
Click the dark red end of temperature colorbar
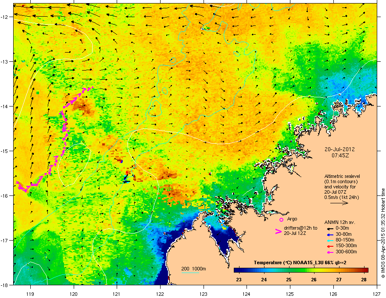tap(365, 270)
